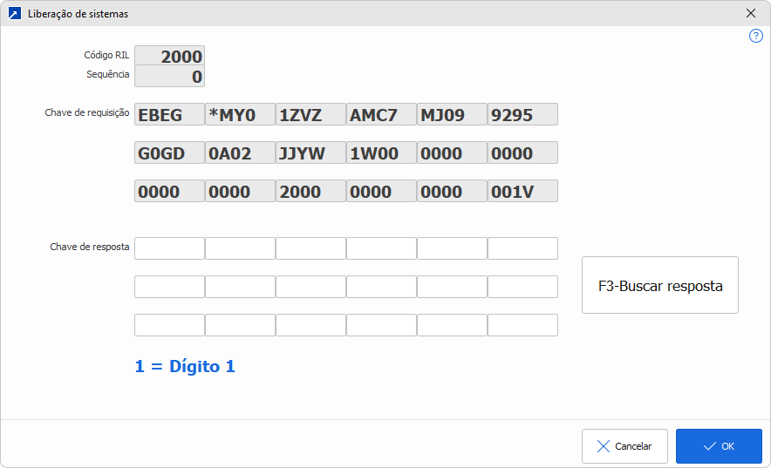Click the request key field G0GD
Screen dimensions: 771x468
point(169,153)
